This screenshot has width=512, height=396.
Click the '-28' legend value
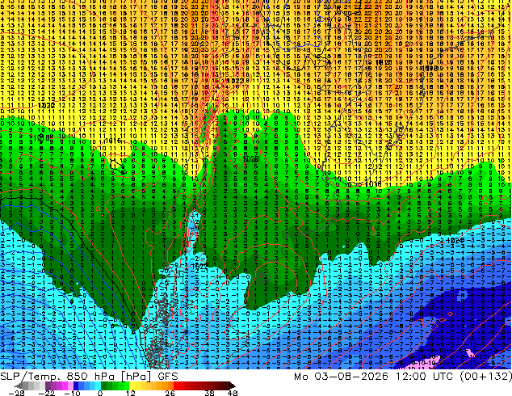coord(16,393)
